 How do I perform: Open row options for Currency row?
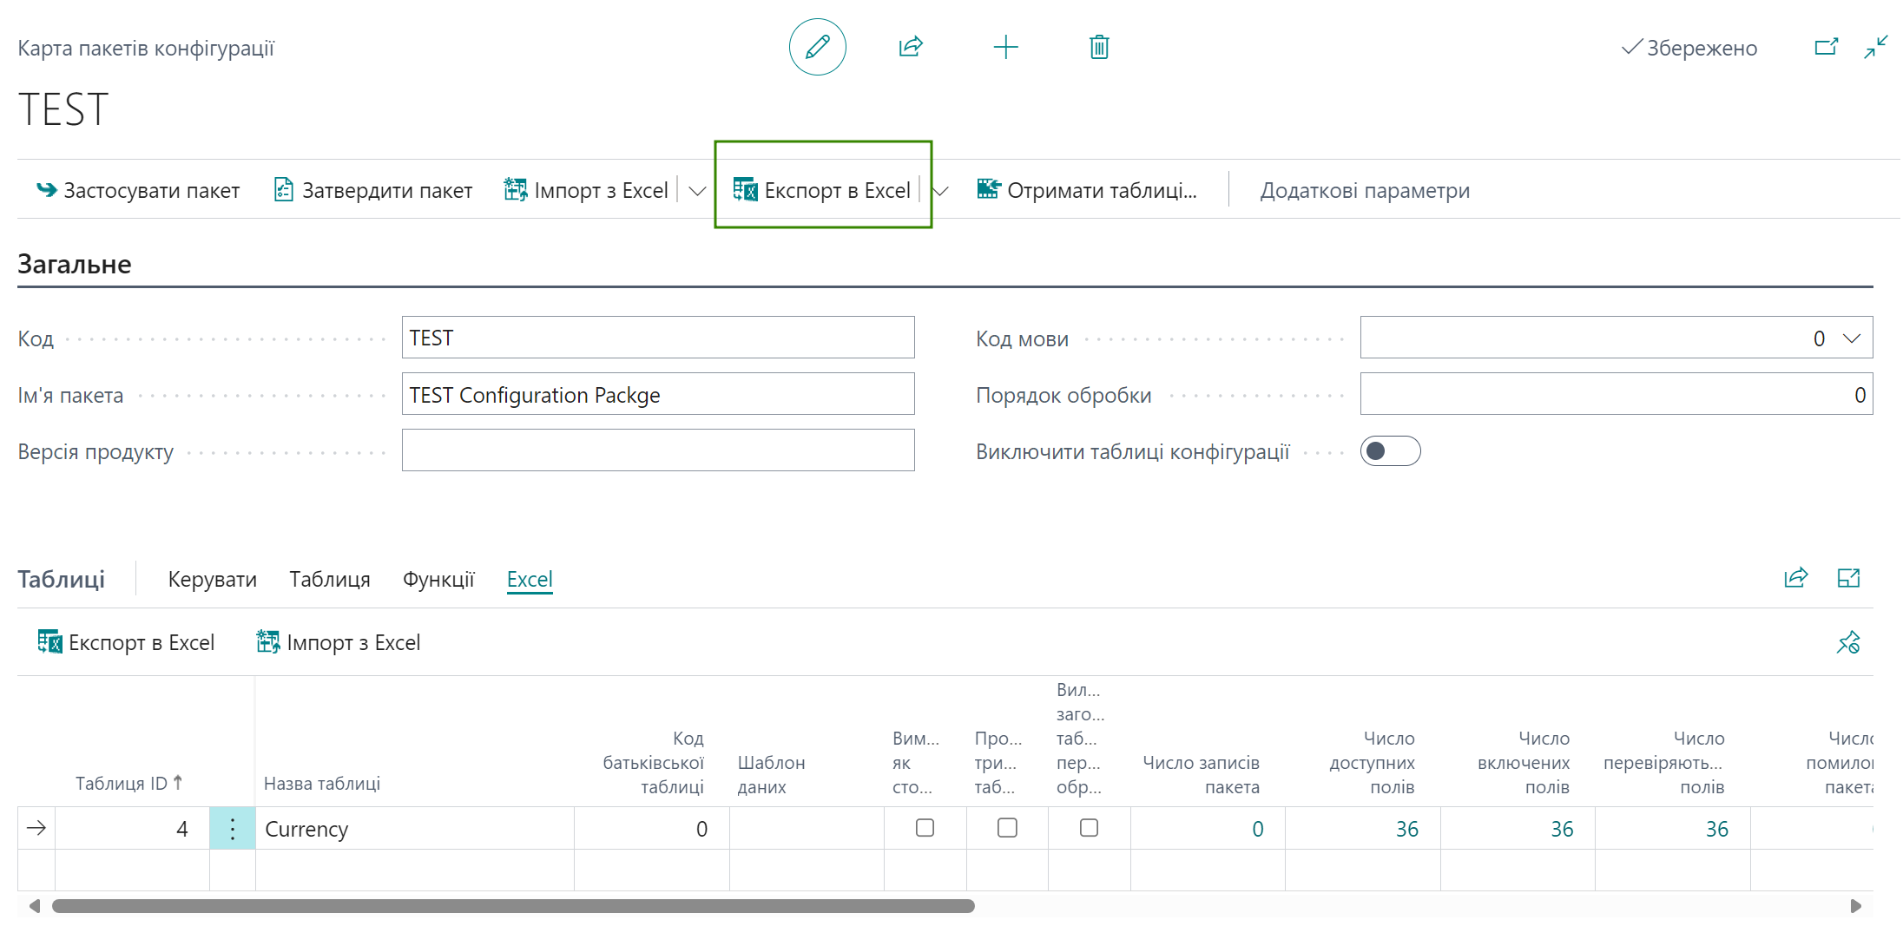click(233, 829)
